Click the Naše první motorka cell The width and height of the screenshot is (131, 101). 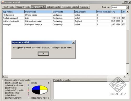click(x=38, y=25)
